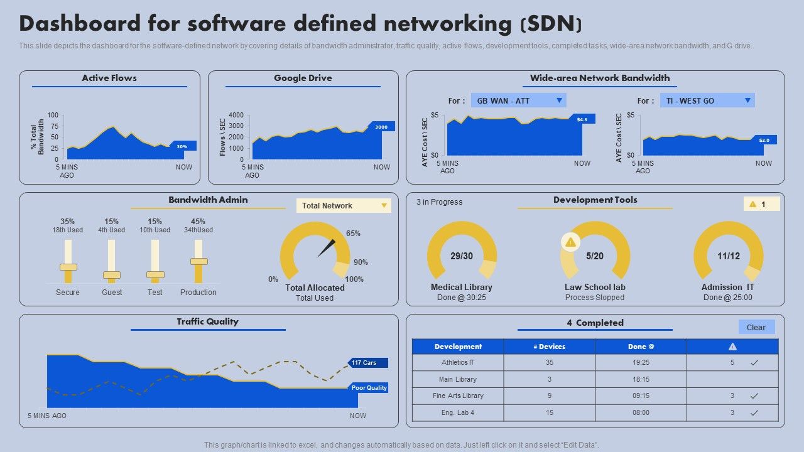
Task: Select the $2.0 data label on TI - WEST GO chart
Action: 764,141
